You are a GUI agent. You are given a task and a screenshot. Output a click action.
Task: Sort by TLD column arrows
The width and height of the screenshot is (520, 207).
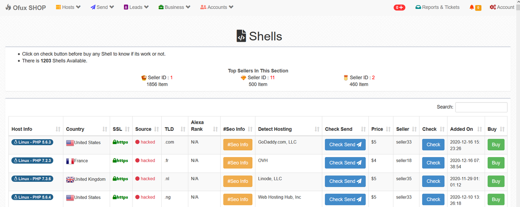point(183,129)
